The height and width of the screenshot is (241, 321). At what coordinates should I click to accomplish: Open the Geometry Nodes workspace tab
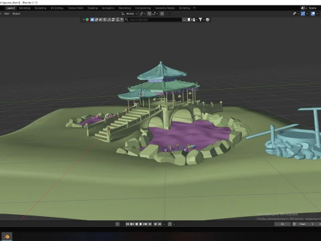165,8
